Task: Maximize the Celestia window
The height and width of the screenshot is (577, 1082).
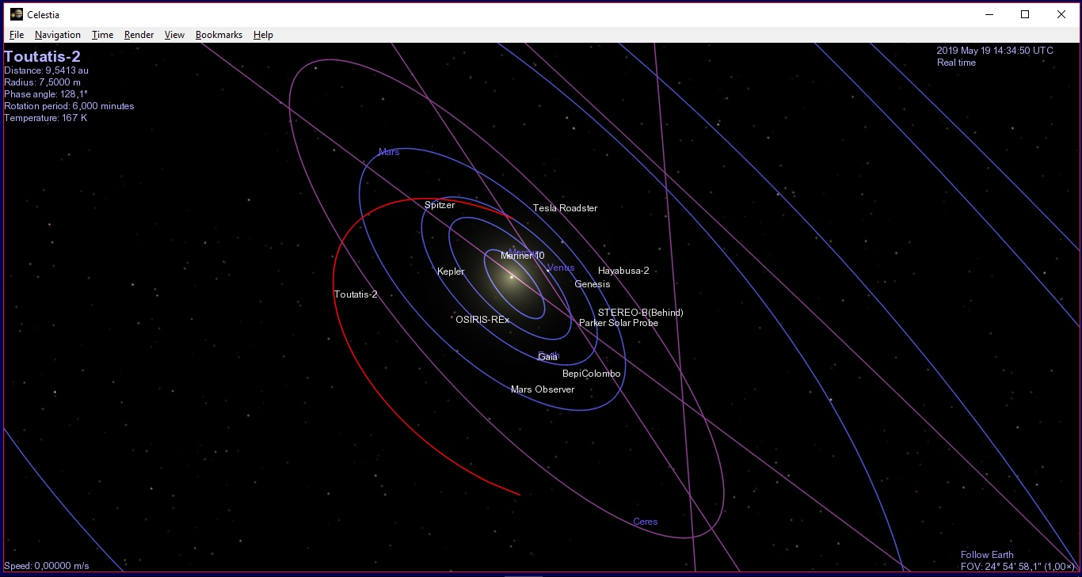Action: click(1025, 14)
